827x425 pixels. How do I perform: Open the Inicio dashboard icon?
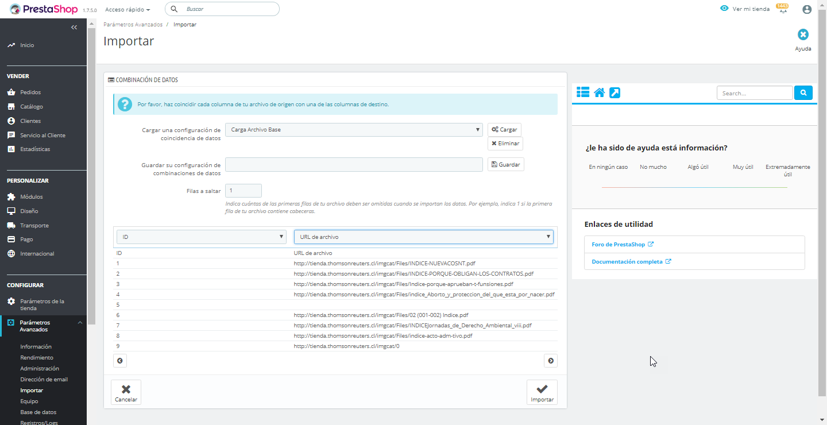(x=11, y=45)
